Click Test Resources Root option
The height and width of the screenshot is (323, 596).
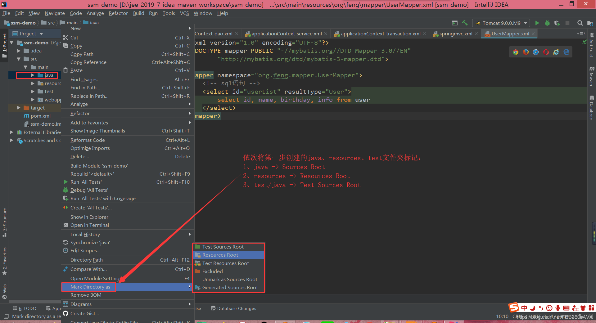[228, 263]
